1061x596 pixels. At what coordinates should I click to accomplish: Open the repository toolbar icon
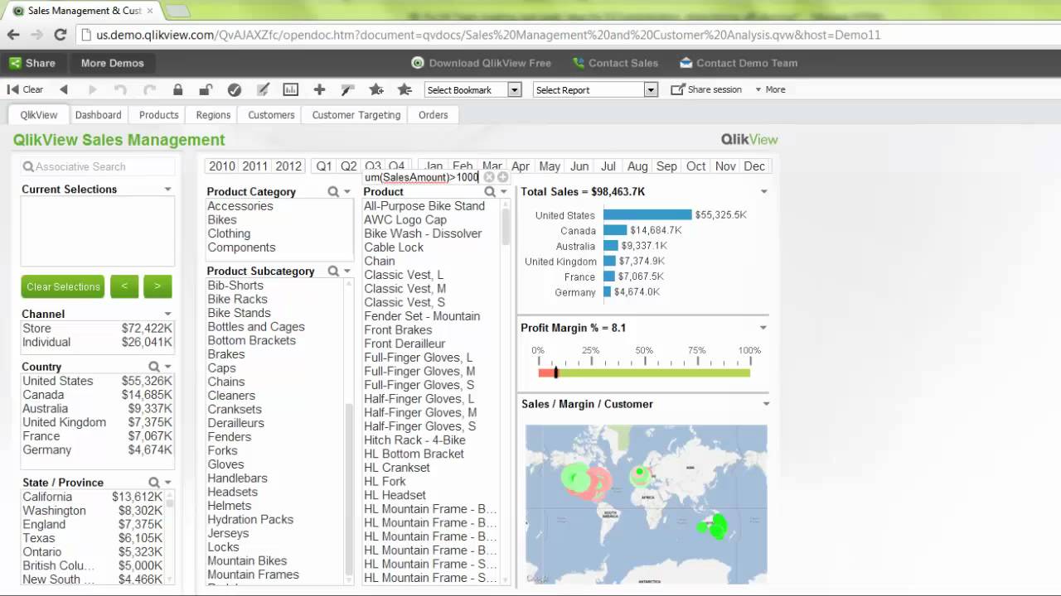(x=347, y=89)
